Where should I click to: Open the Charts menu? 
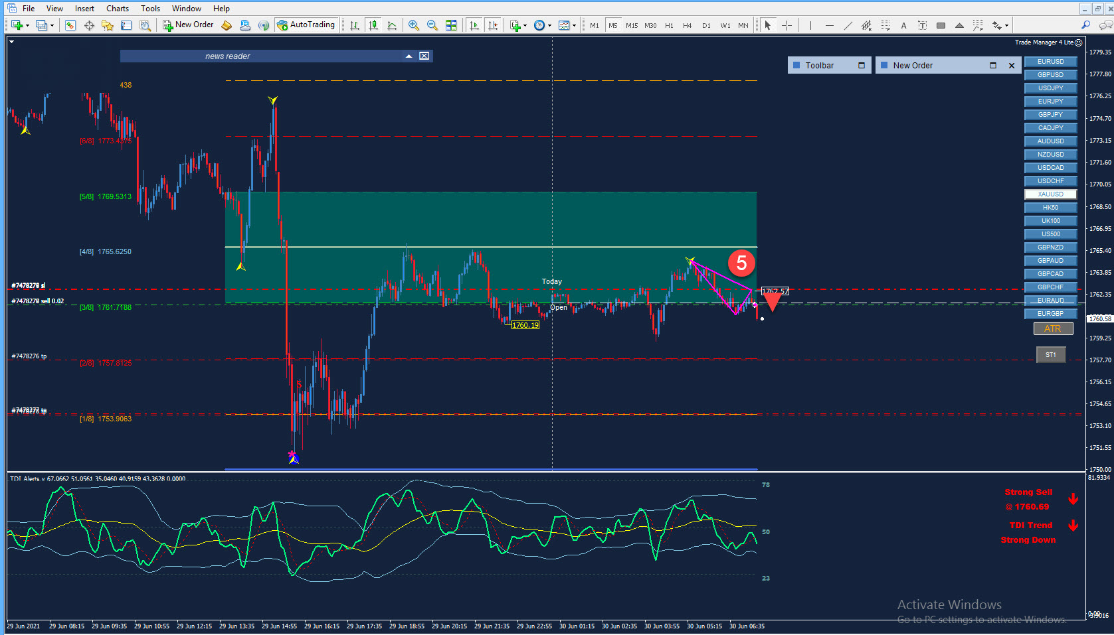(118, 9)
